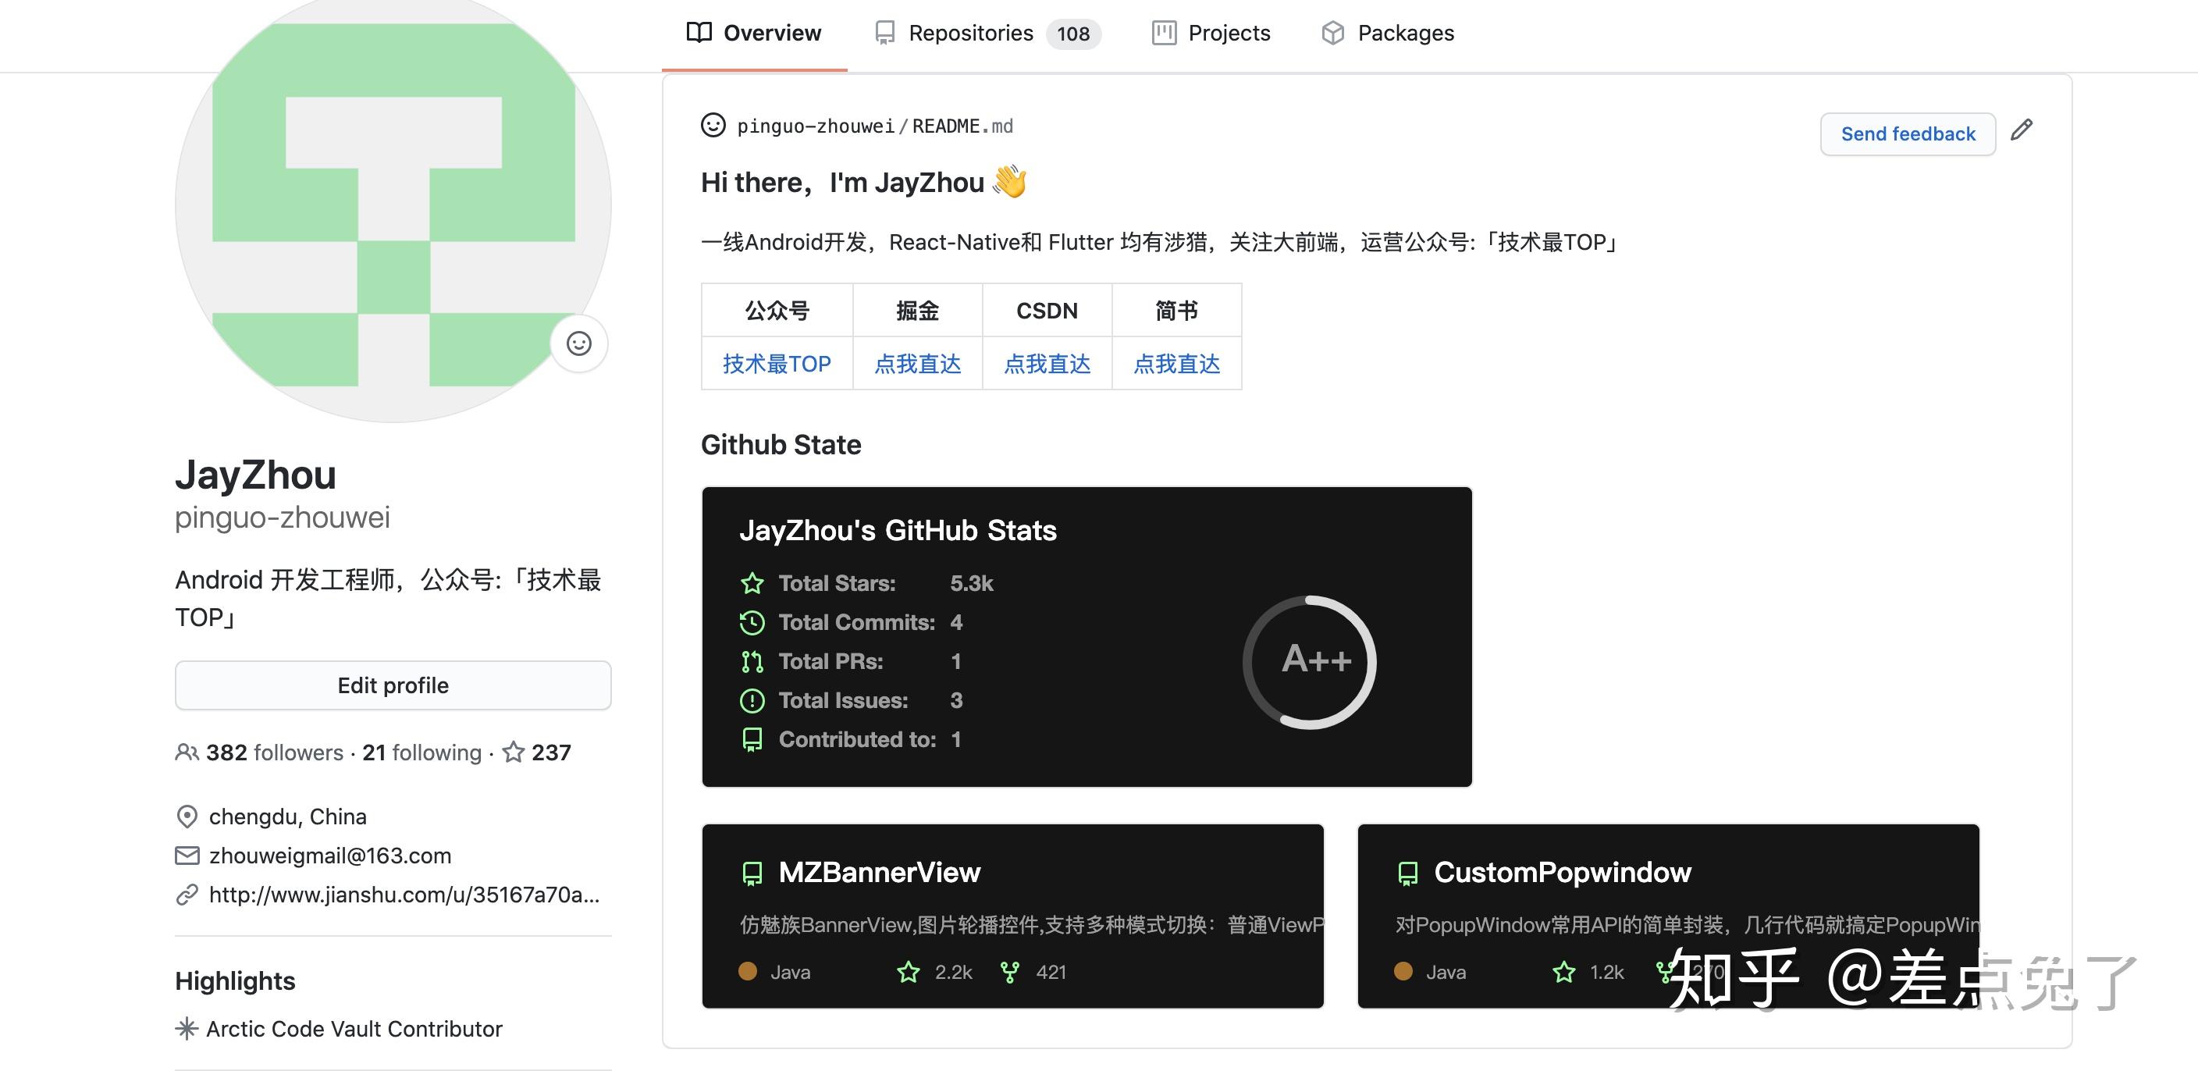The height and width of the screenshot is (1071, 2198).
Task: Switch to the Packages tab
Action: point(1404,33)
